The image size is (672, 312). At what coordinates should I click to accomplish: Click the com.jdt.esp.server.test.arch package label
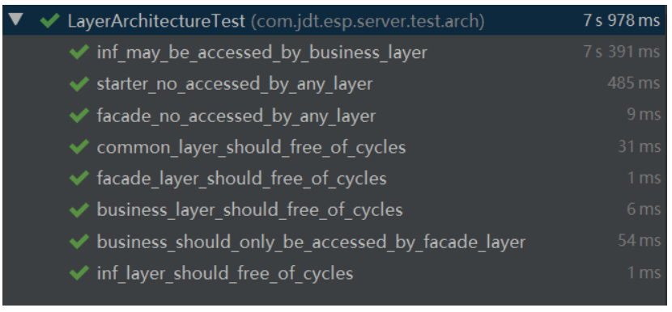point(368,21)
